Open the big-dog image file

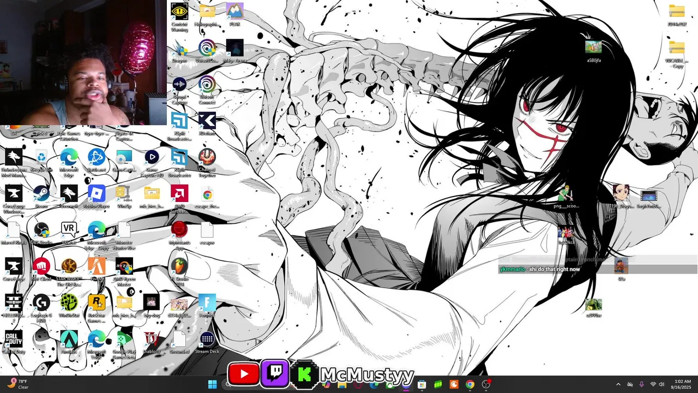pos(152,306)
